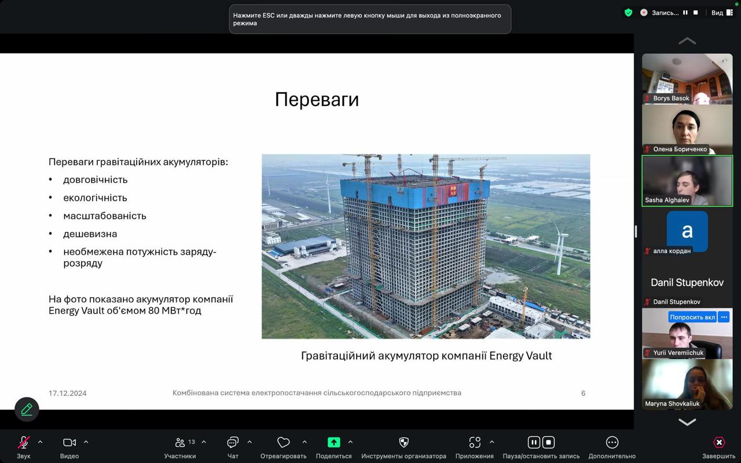Click the red recording indicator dot

point(644,12)
